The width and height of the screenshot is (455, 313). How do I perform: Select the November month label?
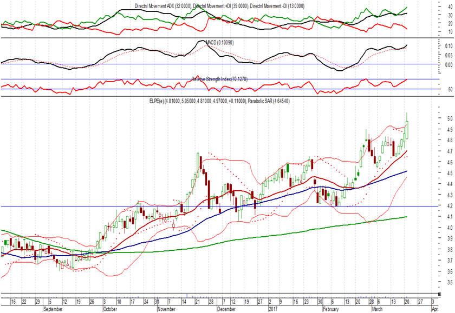(166, 309)
